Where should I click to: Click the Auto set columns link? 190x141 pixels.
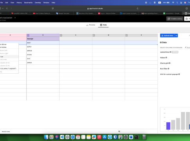187,47
